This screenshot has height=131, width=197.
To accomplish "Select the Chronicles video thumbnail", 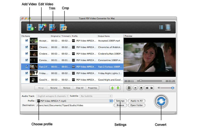I will pos(34,47).
